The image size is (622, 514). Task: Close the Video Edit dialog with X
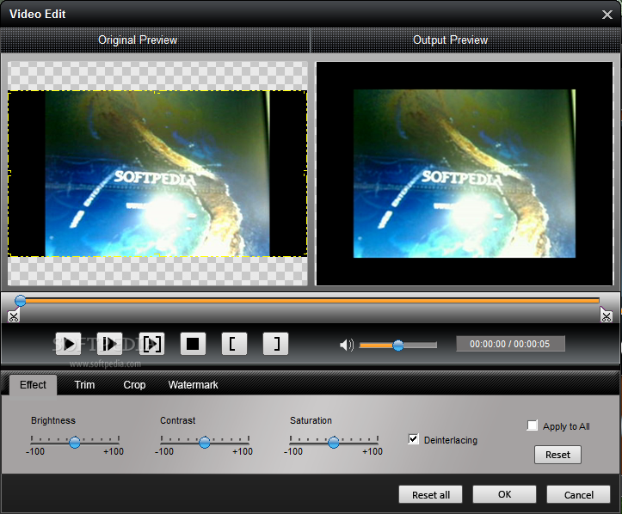point(607,15)
